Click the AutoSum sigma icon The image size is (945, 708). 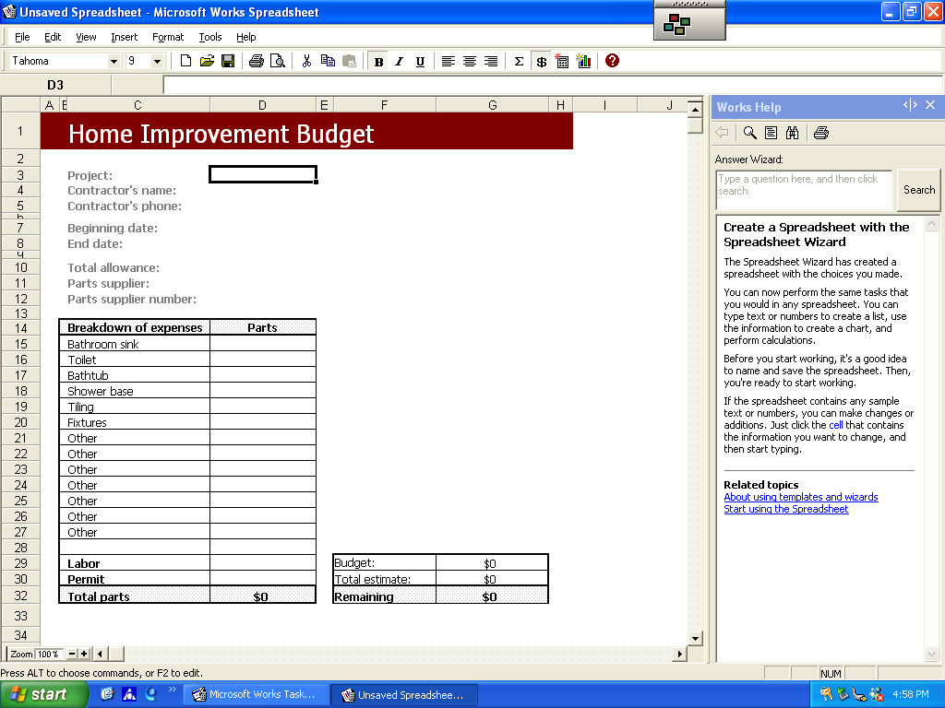[x=519, y=62]
